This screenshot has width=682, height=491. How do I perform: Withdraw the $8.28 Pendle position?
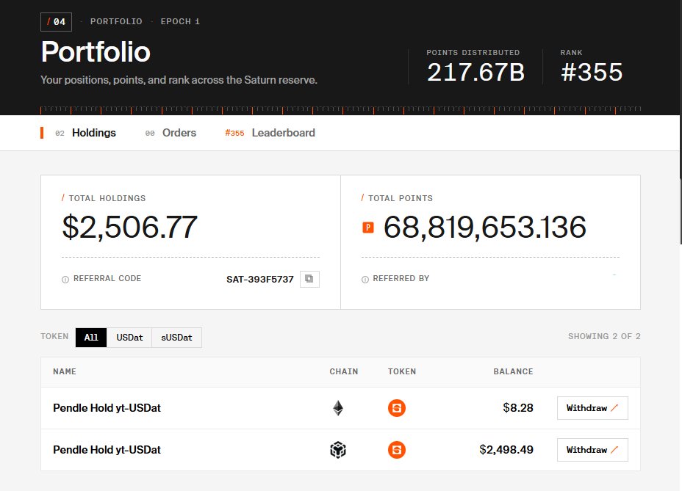[x=592, y=408]
